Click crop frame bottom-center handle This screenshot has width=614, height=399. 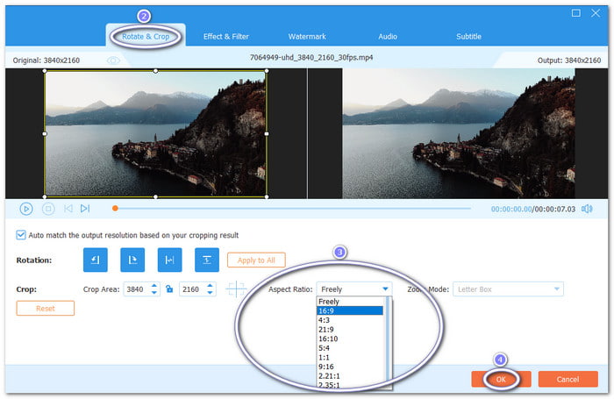156,196
